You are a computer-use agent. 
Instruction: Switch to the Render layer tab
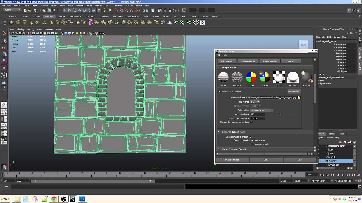click(332, 134)
